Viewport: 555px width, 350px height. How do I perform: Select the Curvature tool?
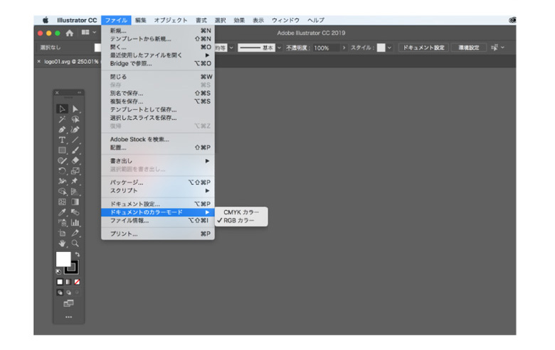pyautogui.click(x=75, y=130)
